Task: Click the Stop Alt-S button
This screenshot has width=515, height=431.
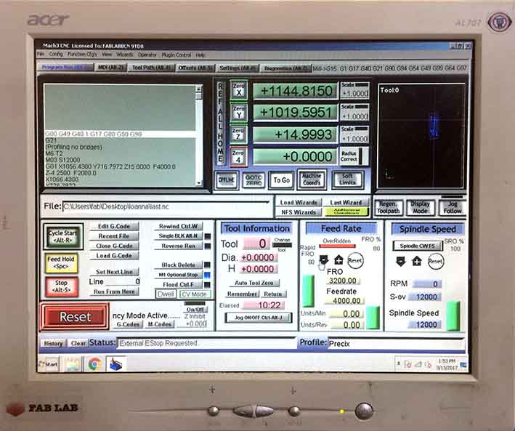Action: 62,286
